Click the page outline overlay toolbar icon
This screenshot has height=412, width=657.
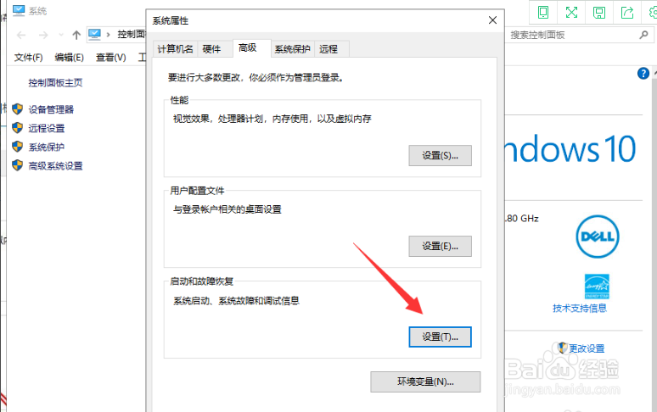coord(543,12)
